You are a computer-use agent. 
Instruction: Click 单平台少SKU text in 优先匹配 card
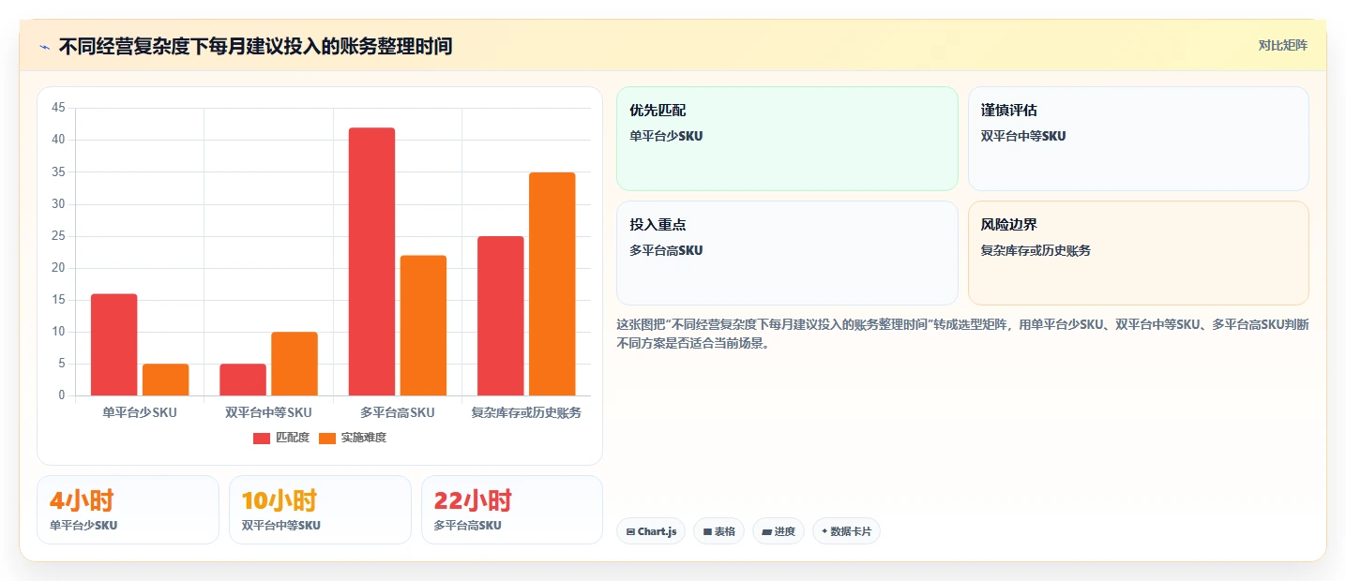[666, 136]
